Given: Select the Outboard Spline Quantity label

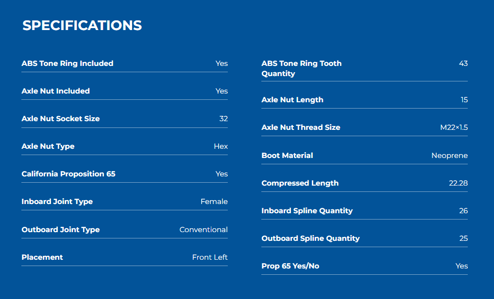Looking at the screenshot, I should click(x=310, y=238).
